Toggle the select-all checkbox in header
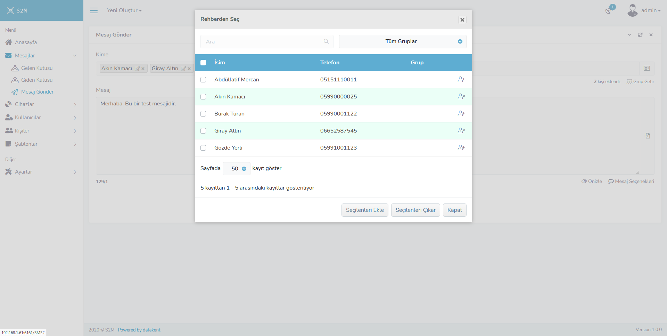Image resolution: width=667 pixels, height=336 pixels. coord(203,63)
